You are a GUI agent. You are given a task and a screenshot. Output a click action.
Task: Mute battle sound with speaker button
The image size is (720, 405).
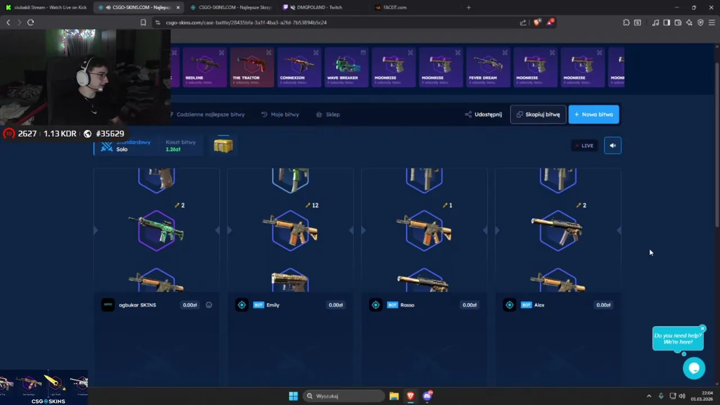coord(613,146)
